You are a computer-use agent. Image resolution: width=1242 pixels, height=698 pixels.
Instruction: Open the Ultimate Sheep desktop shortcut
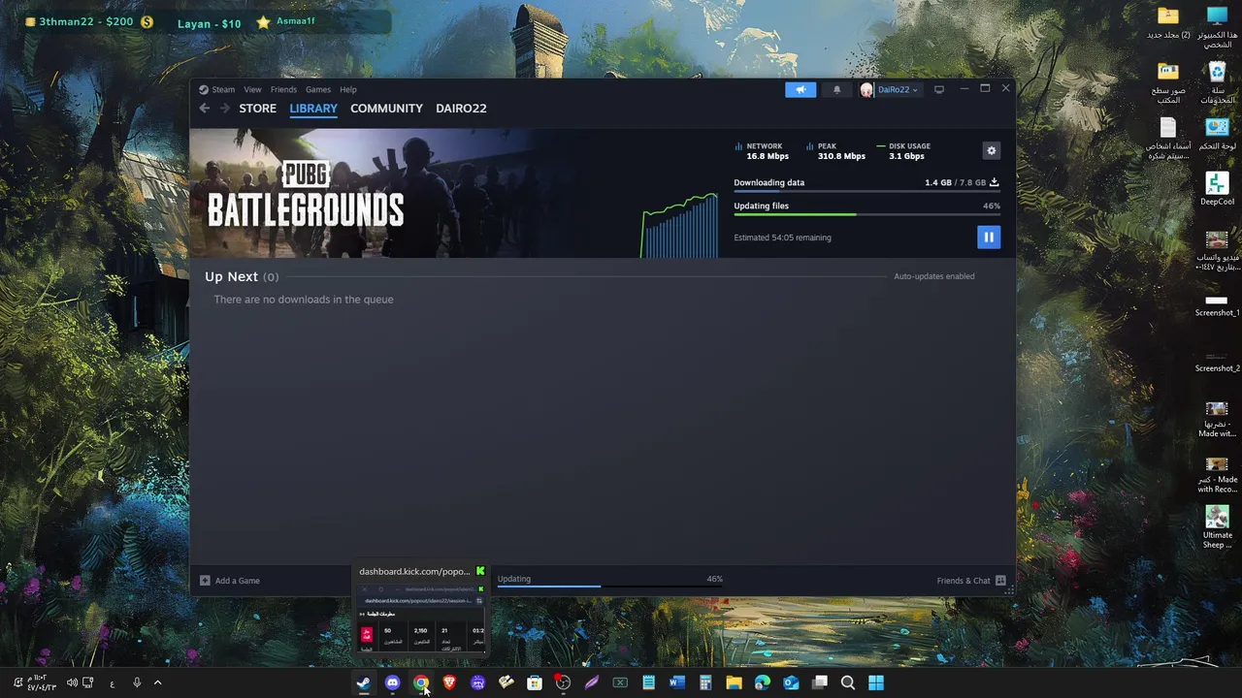click(x=1217, y=526)
